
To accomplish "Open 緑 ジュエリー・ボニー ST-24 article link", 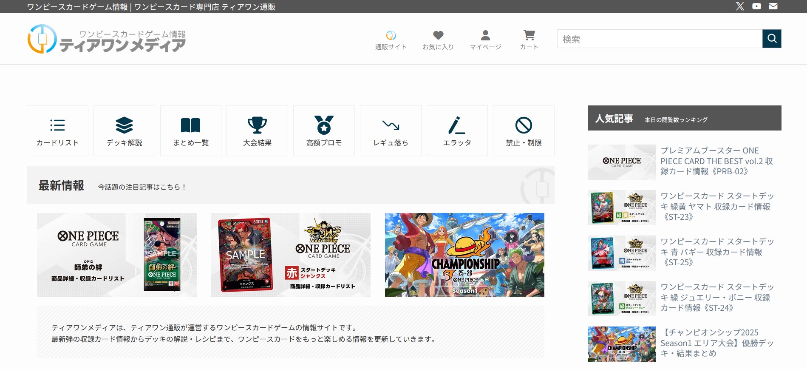I will click(x=717, y=298).
